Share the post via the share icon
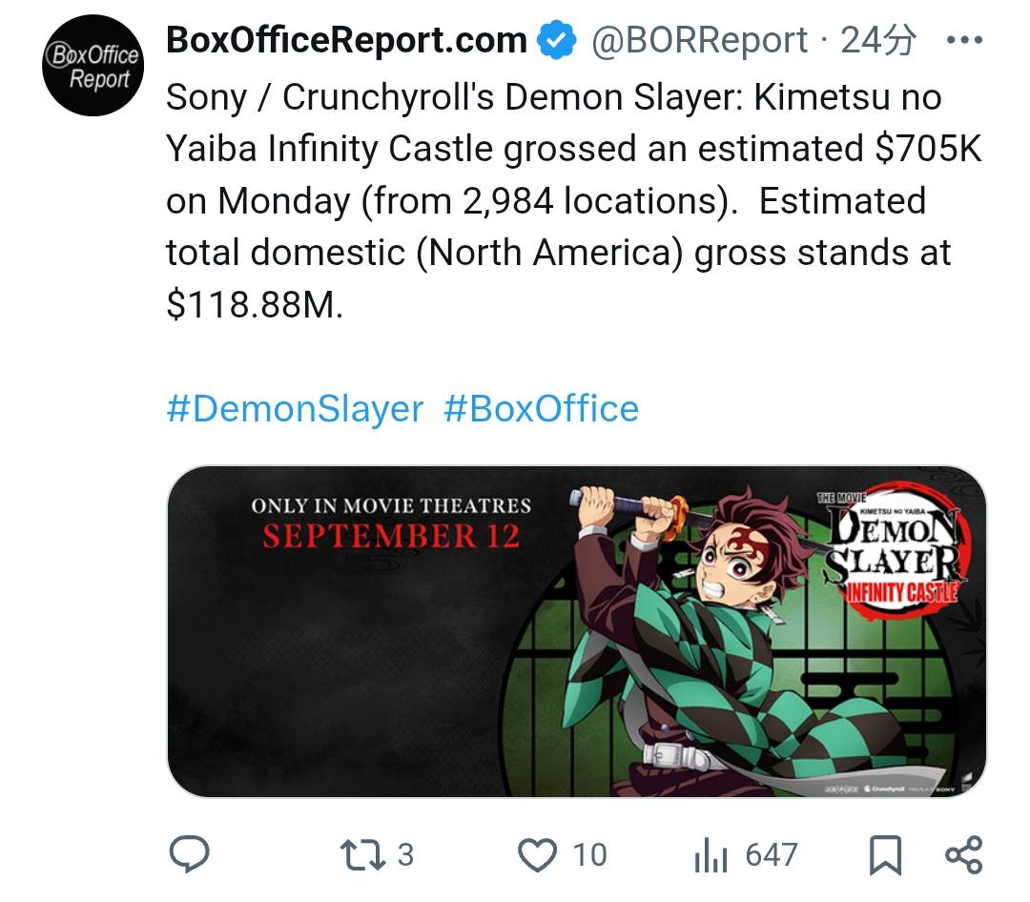Viewport: 1030px width, 902px height. [x=963, y=854]
